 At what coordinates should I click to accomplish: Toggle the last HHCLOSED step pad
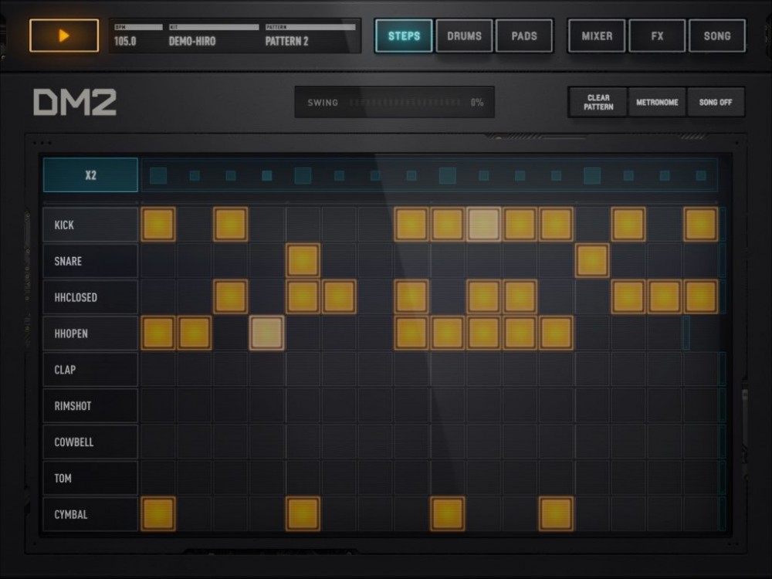pyautogui.click(x=699, y=296)
